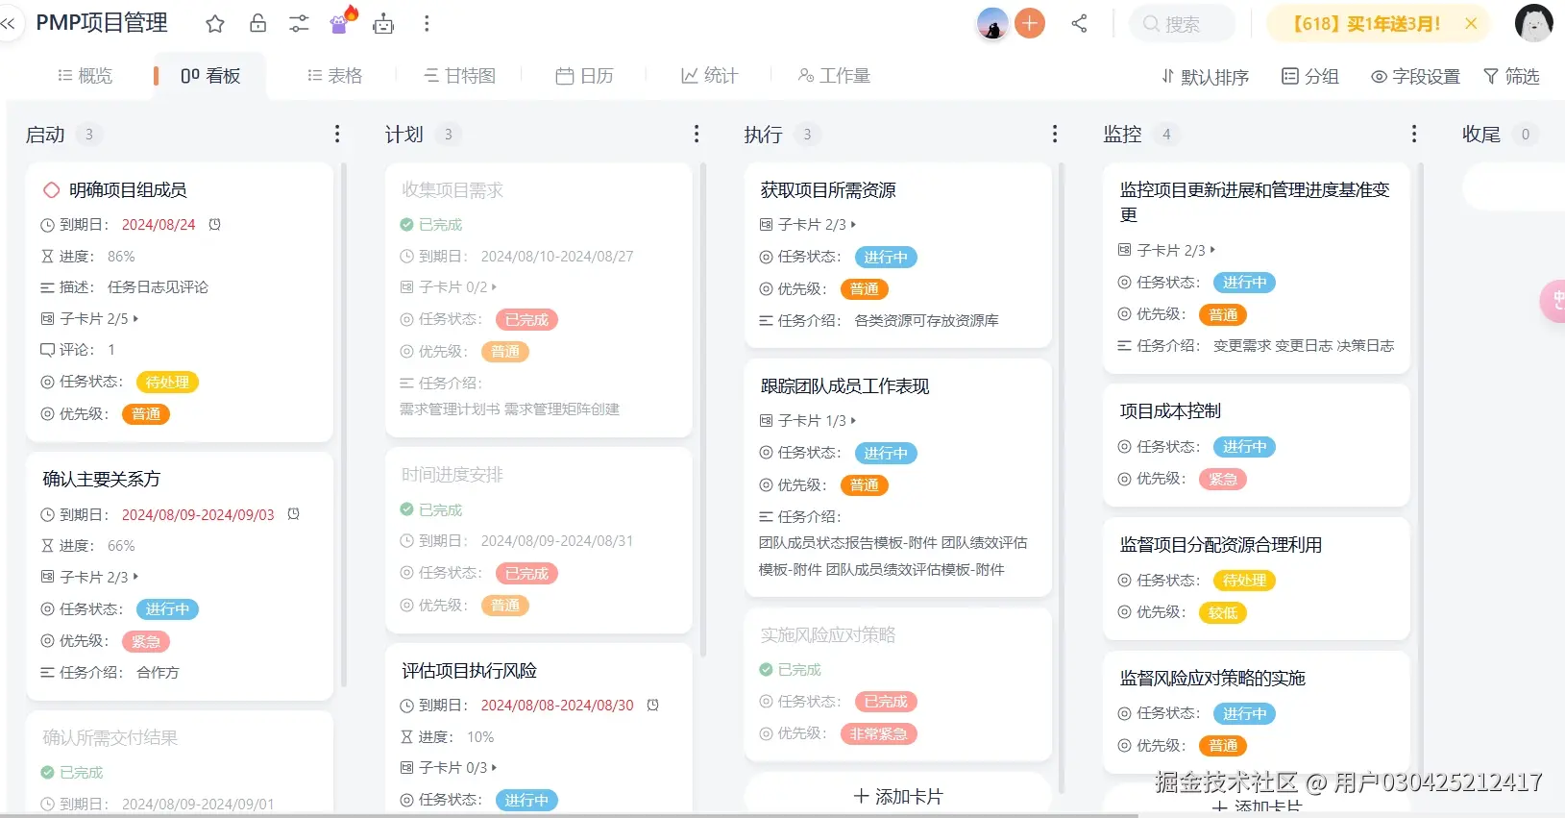1565x818 pixels.
Task: Open project settings sliders icon
Action: (299, 24)
